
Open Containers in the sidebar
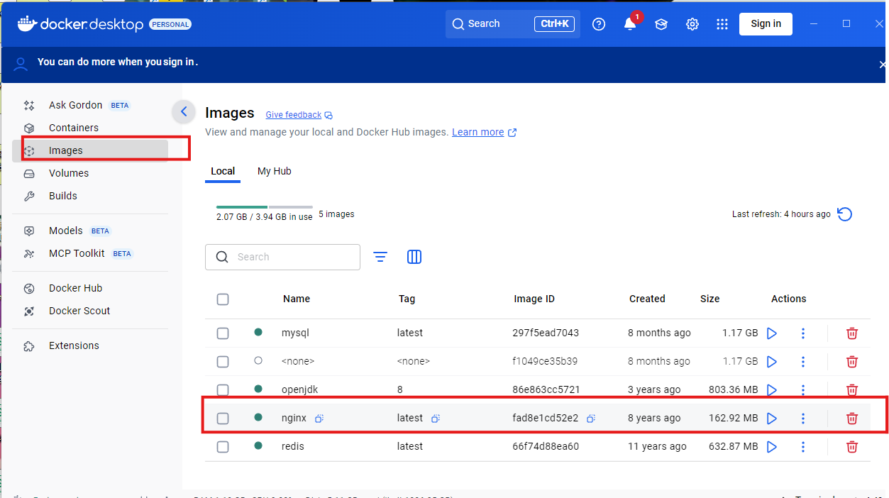click(90, 128)
